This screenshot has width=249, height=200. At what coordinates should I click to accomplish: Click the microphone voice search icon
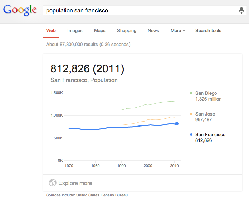pyautogui.click(x=241, y=10)
